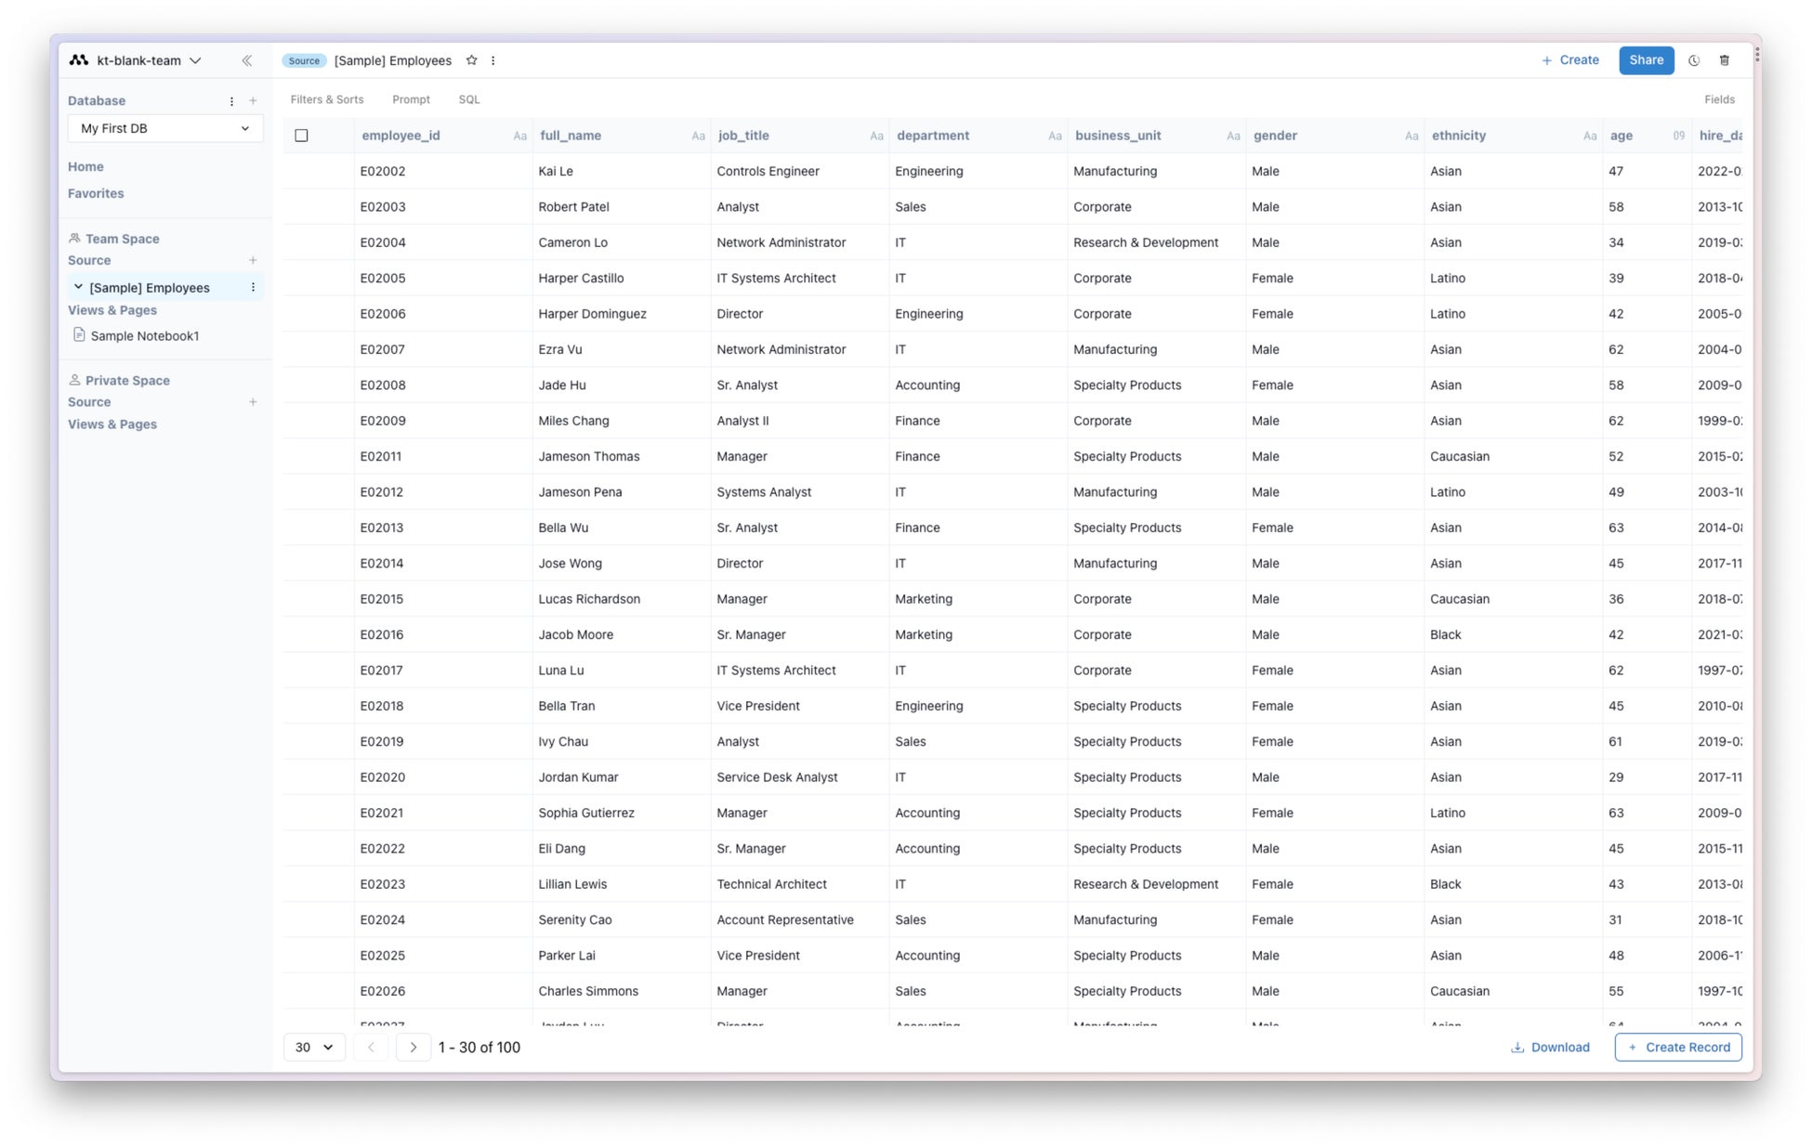
Task: Click the Share button
Action: [x=1645, y=60]
